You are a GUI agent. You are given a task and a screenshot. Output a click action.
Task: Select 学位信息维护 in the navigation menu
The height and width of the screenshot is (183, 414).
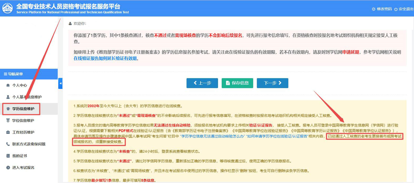coord(23,121)
